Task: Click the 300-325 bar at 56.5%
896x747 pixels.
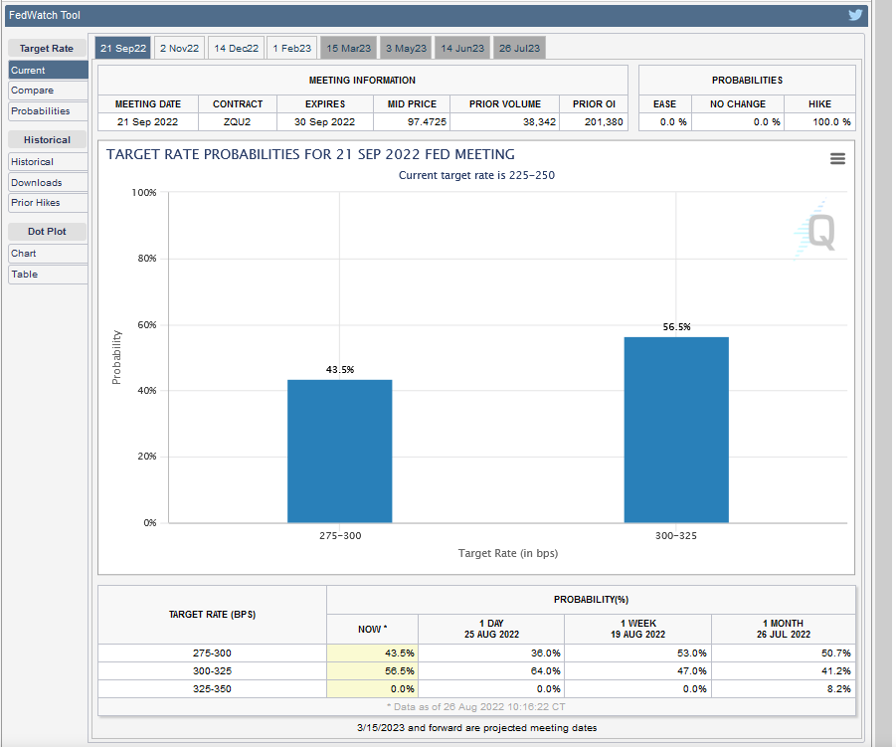Action: tap(676, 430)
